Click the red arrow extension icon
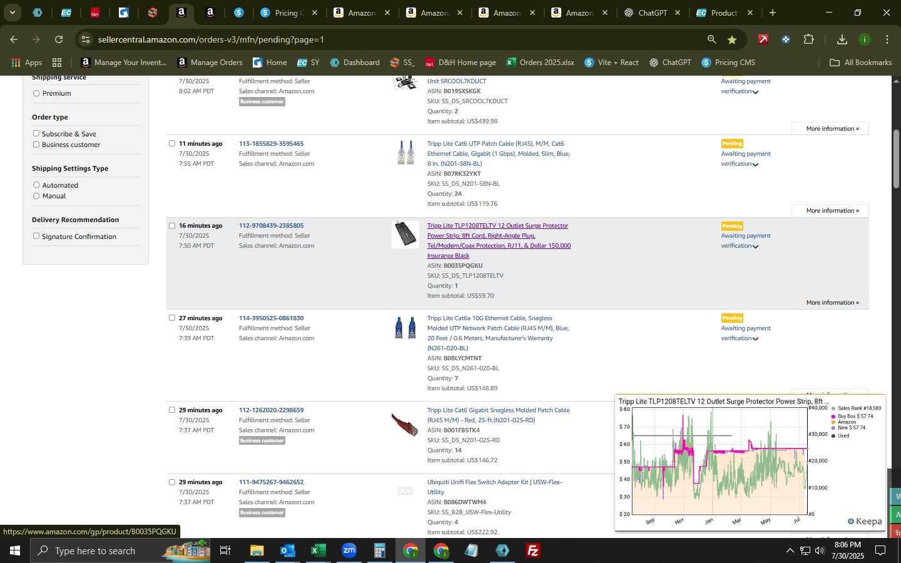This screenshot has height=563, width=901. click(x=763, y=39)
